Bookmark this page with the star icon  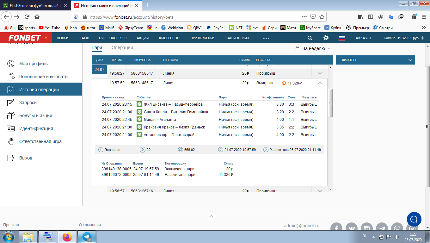click(x=322, y=17)
